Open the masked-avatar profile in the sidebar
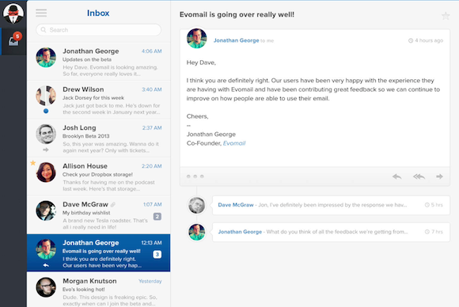 click(x=13, y=13)
